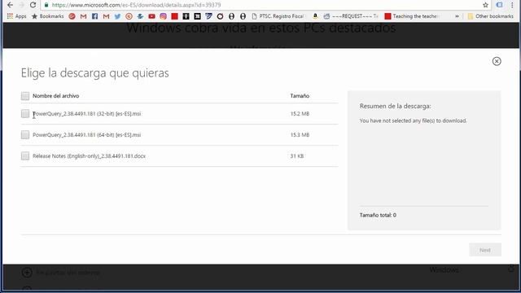Open the Amazon bookmark icon
Image resolution: width=521 pixels, height=293 pixels.
pyautogui.click(x=315, y=16)
